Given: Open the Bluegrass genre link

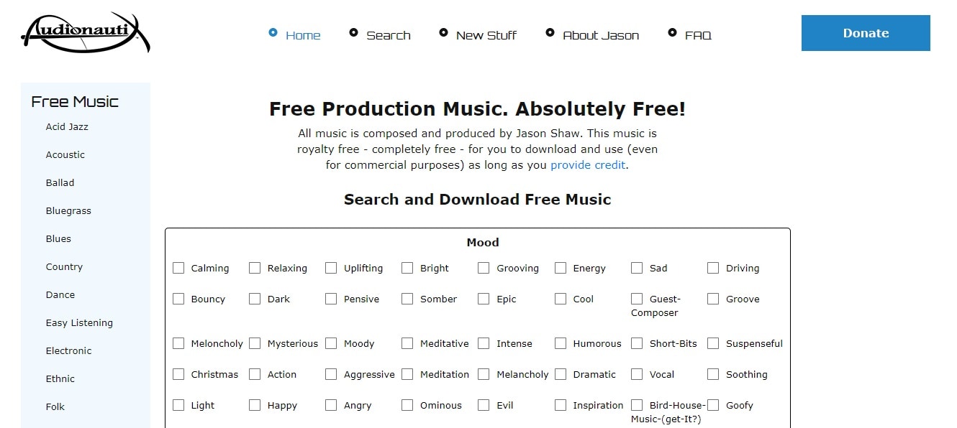Looking at the screenshot, I should pos(68,210).
